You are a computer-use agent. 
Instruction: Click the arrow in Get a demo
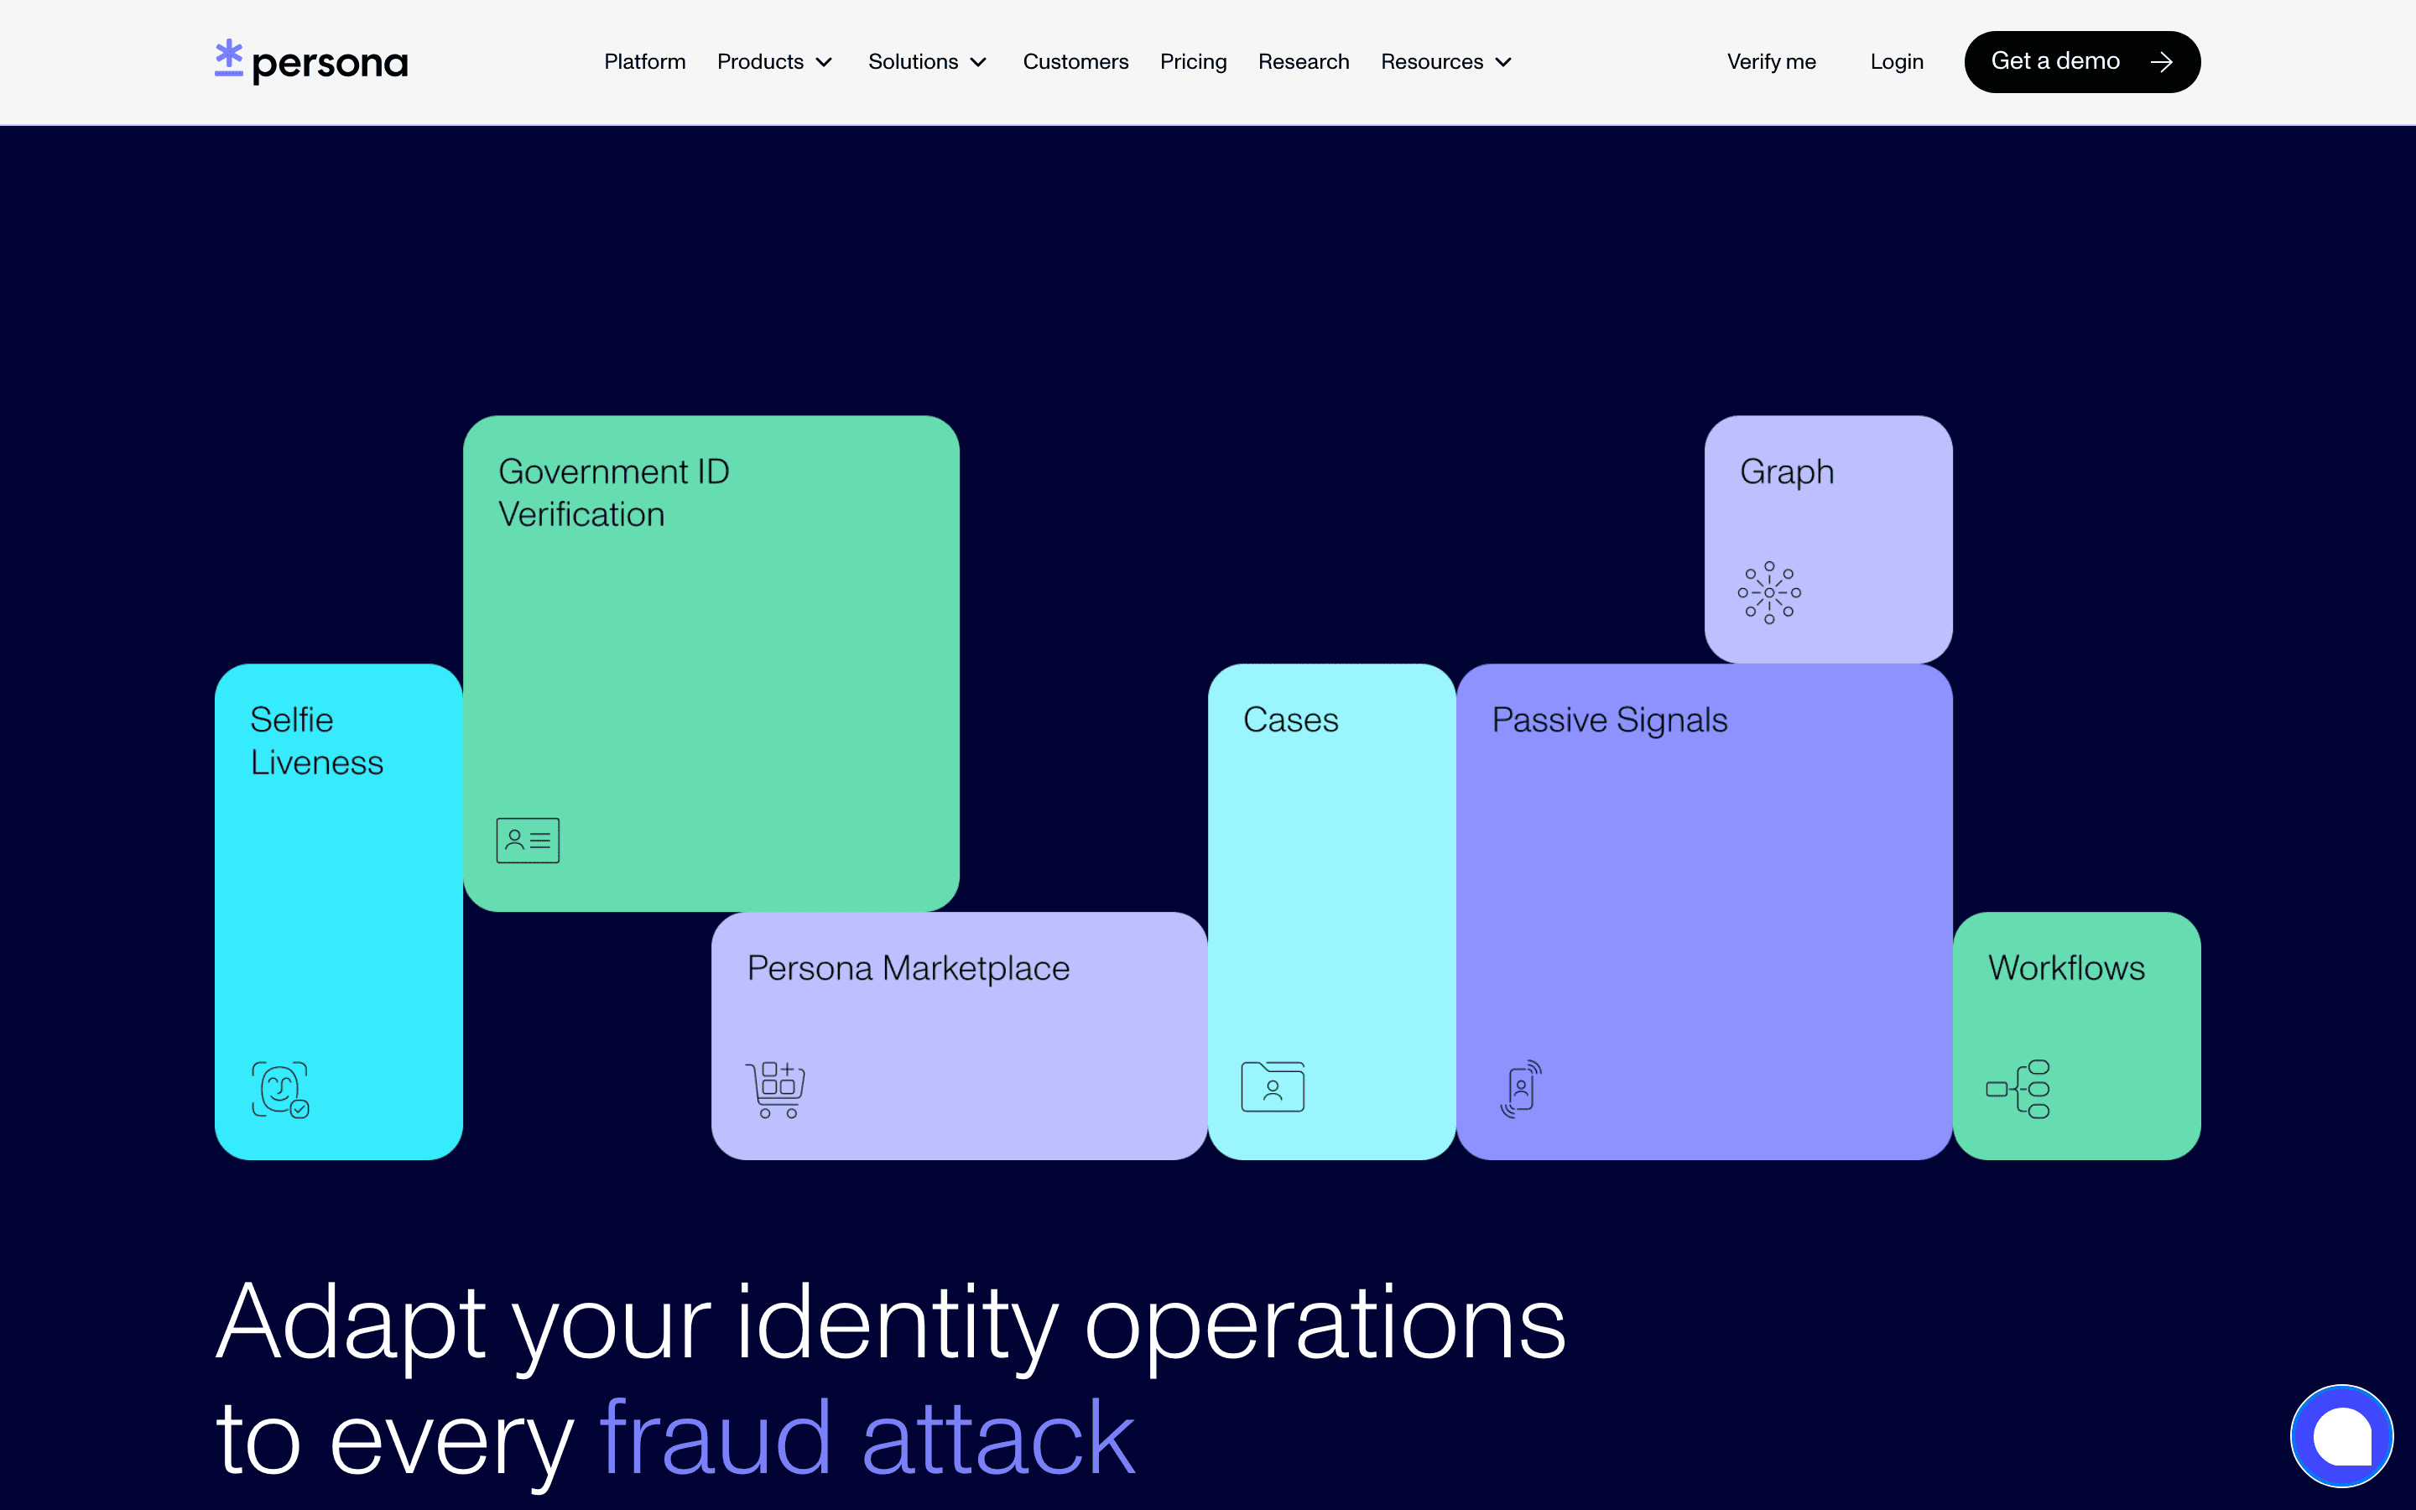click(x=2162, y=62)
